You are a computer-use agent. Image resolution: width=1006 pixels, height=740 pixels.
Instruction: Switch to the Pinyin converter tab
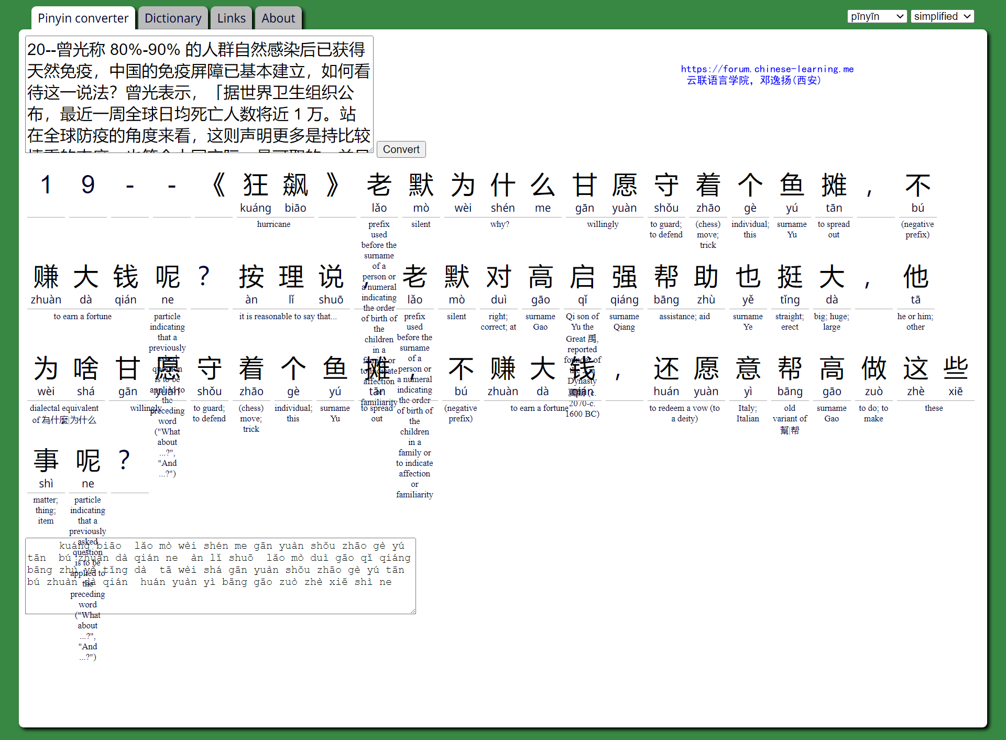click(x=83, y=18)
